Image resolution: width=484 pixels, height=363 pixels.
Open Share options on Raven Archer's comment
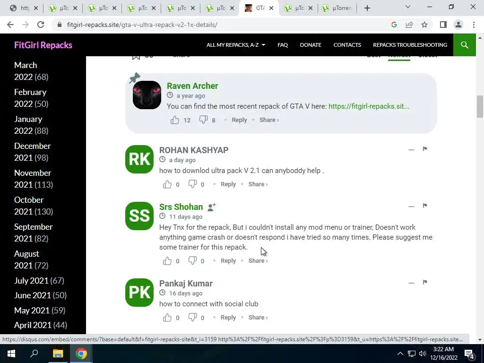[269, 120]
